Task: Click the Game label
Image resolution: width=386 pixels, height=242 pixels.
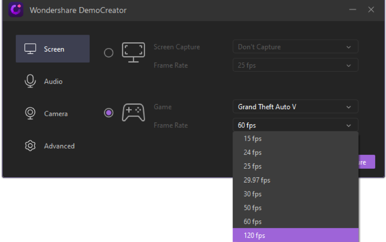Action: [x=163, y=107]
